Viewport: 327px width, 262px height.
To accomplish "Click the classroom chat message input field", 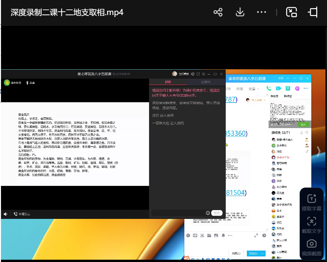I will (x=178, y=213).
